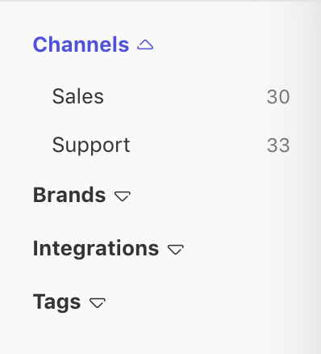Hide the Channels filter list
This screenshot has width=321, height=354.
(93, 44)
